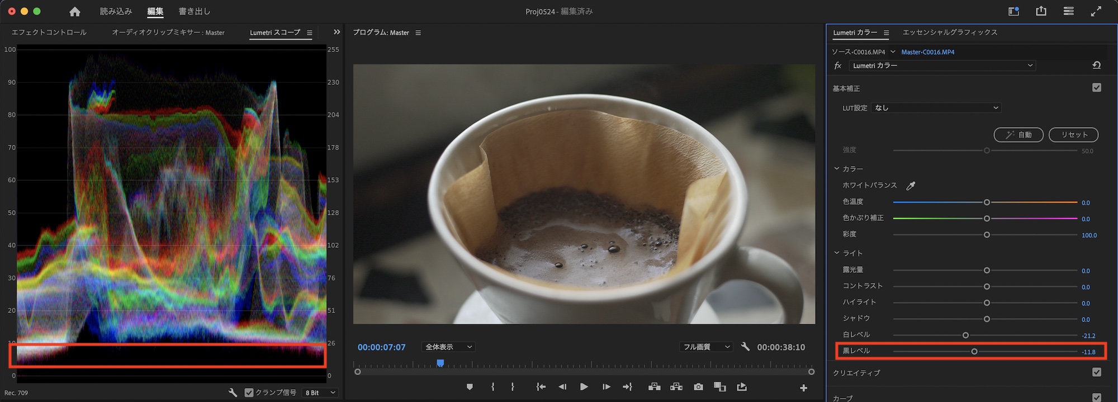The image size is (1118, 402).
Task: Click the Home icon in the top bar
Action: pyautogui.click(x=74, y=12)
